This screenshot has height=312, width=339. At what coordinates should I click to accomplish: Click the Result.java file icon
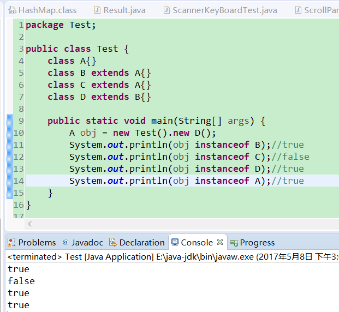[98, 10]
